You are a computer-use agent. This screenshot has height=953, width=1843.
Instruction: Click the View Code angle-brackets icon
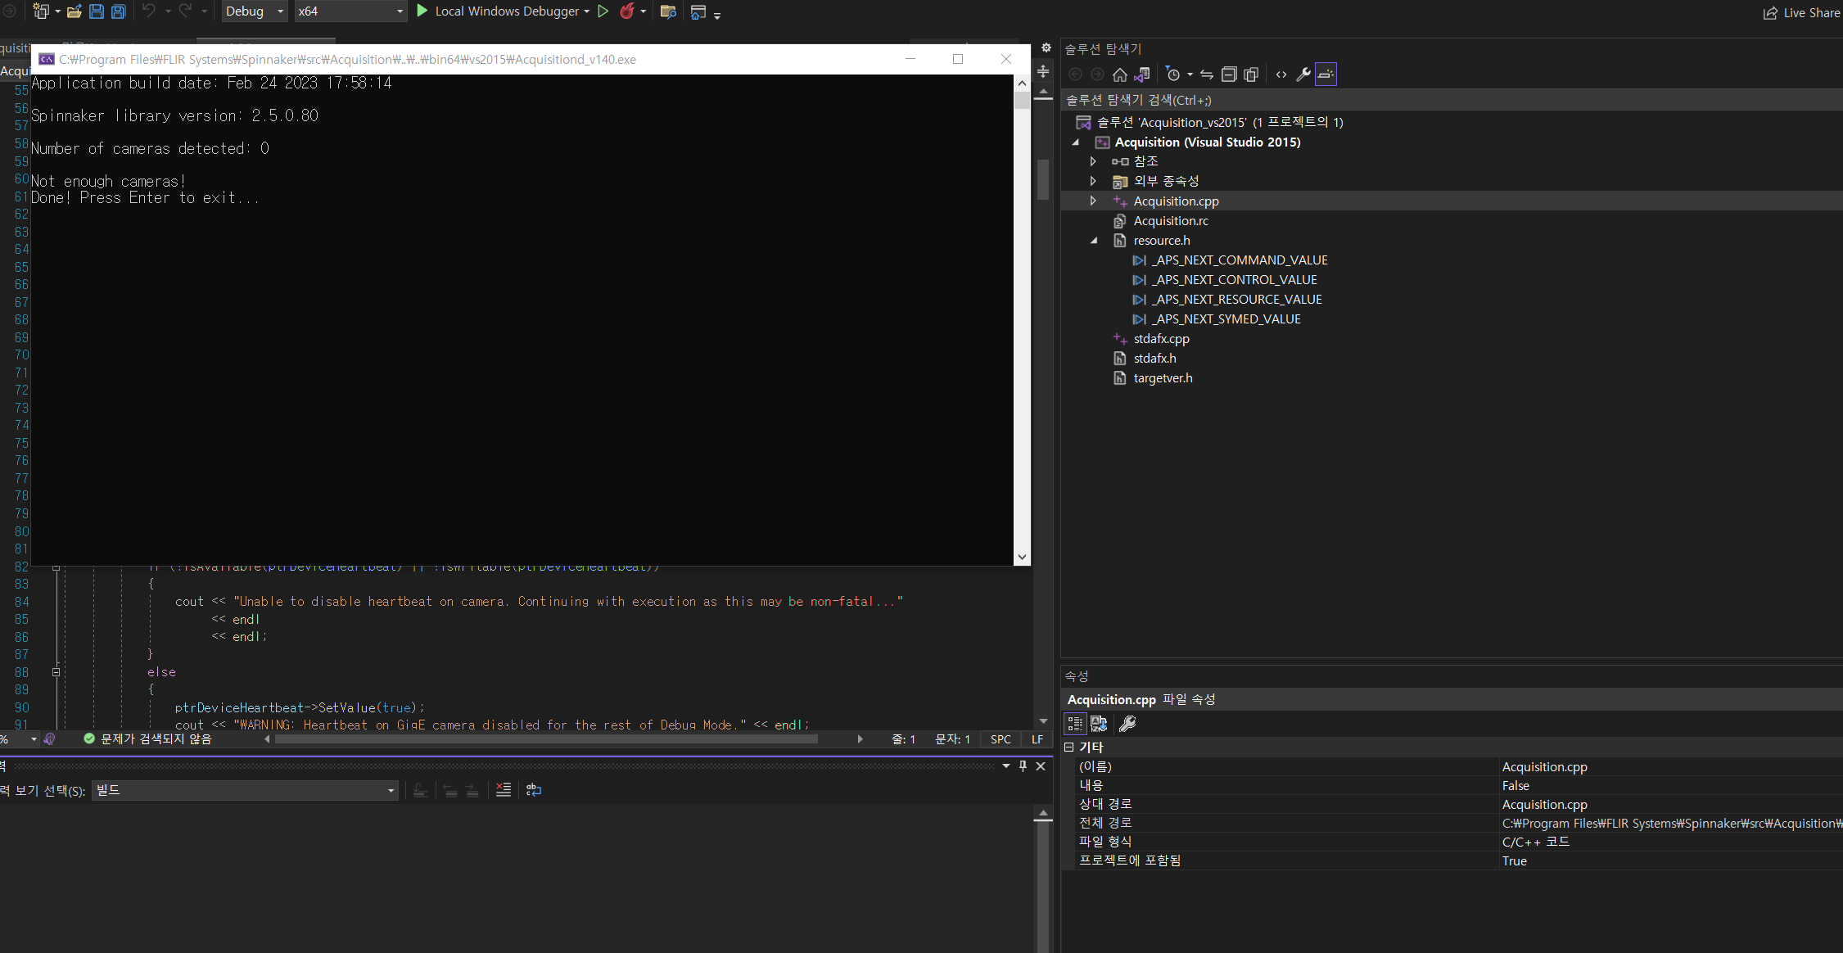coord(1281,75)
